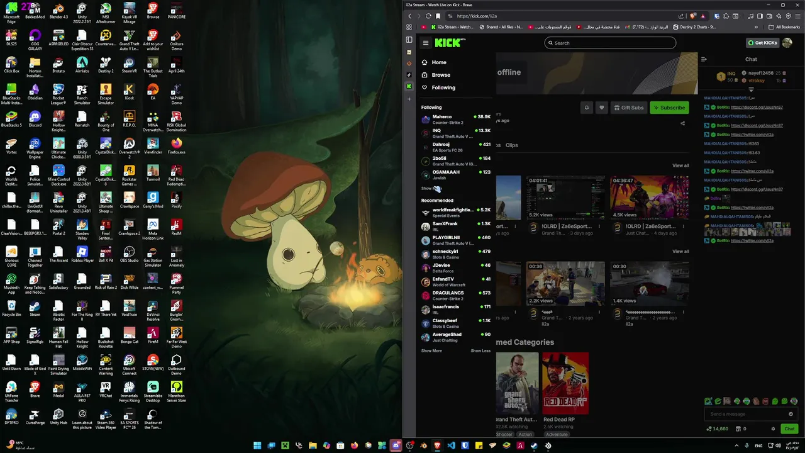805x453 pixels.
Task: Click the Brave Rewards triangle icon
Action: (x=703, y=16)
